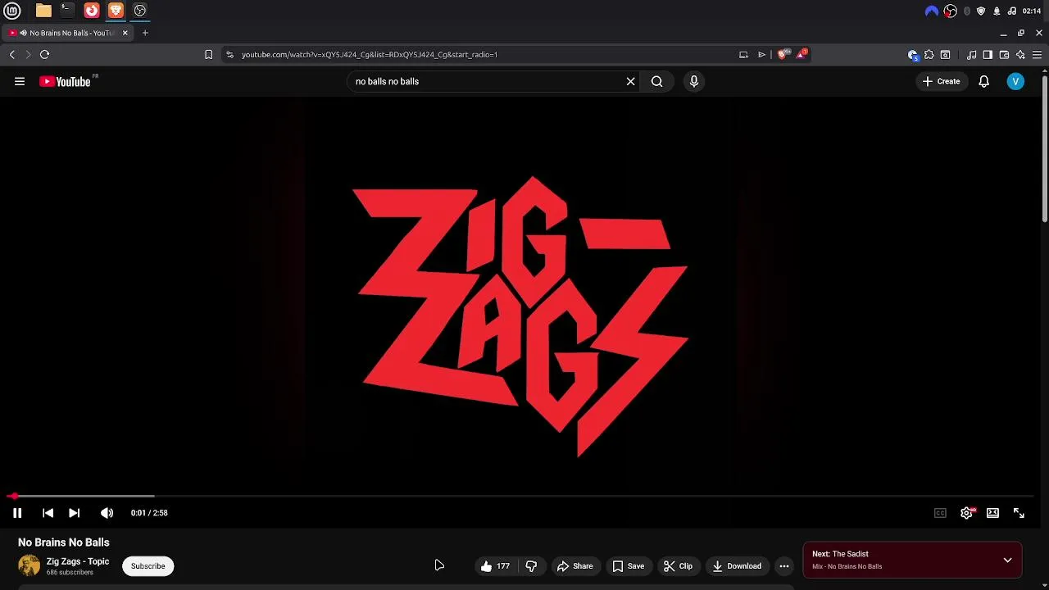Launch the terminal from panel
The height and width of the screenshot is (590, 1049).
tap(67, 11)
